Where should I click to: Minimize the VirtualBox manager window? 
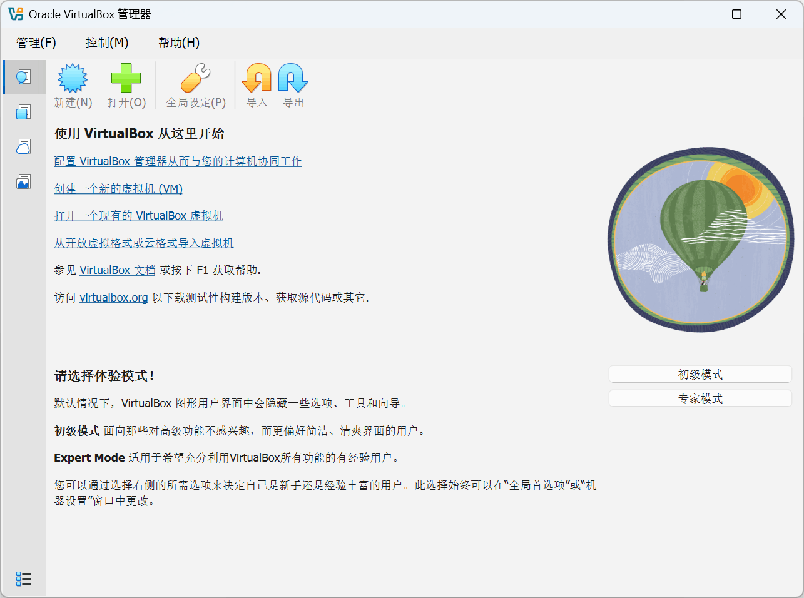(693, 14)
